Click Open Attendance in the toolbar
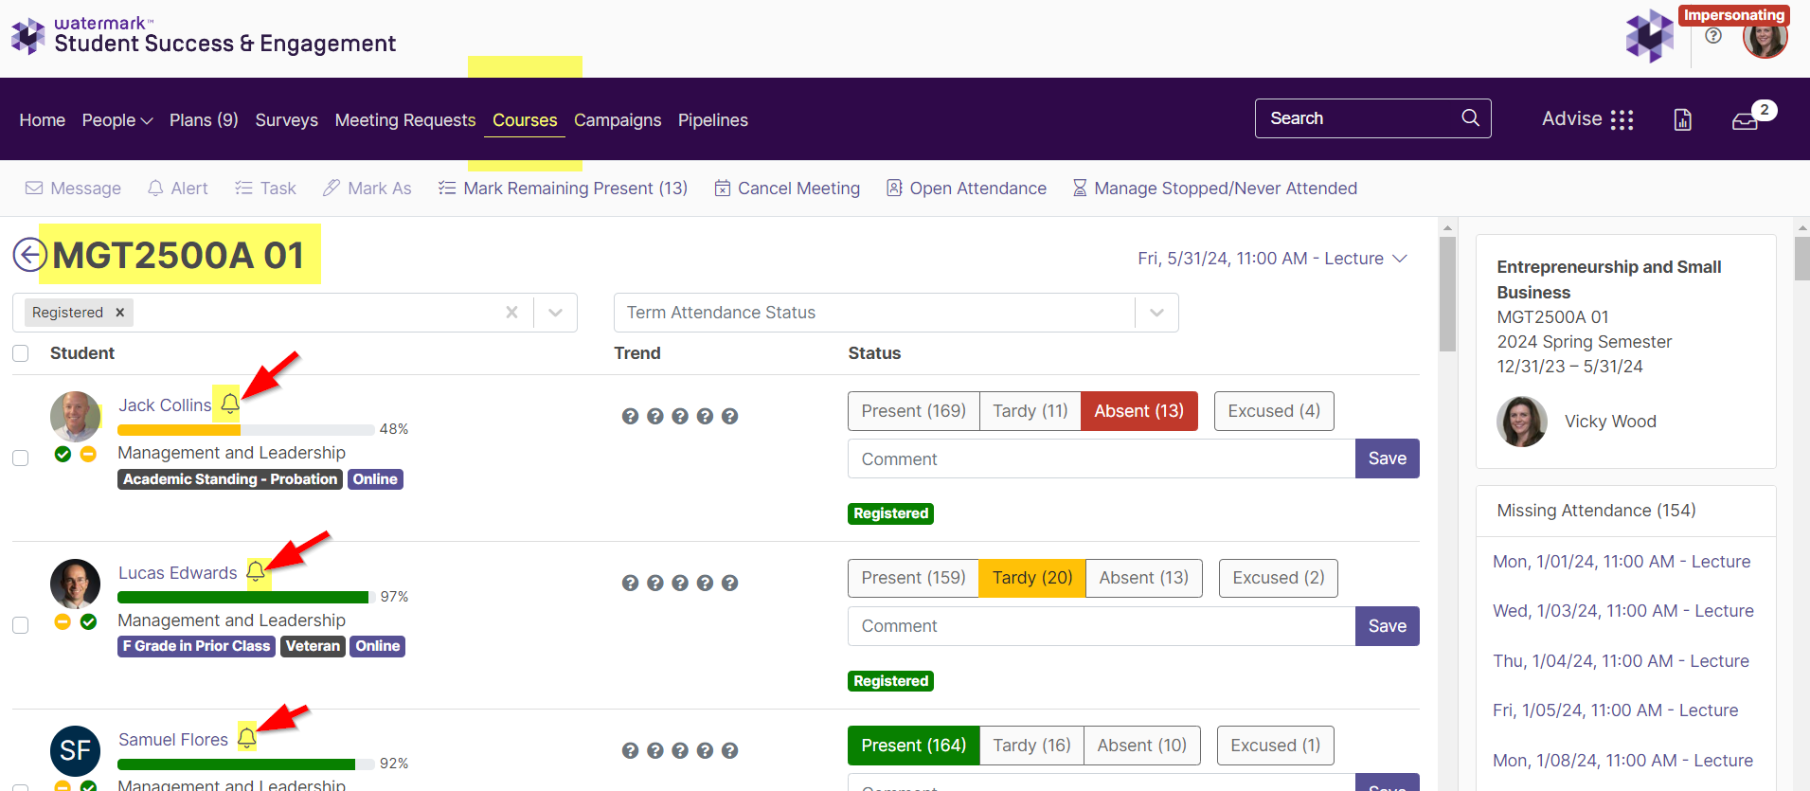This screenshot has width=1810, height=791. (x=966, y=189)
